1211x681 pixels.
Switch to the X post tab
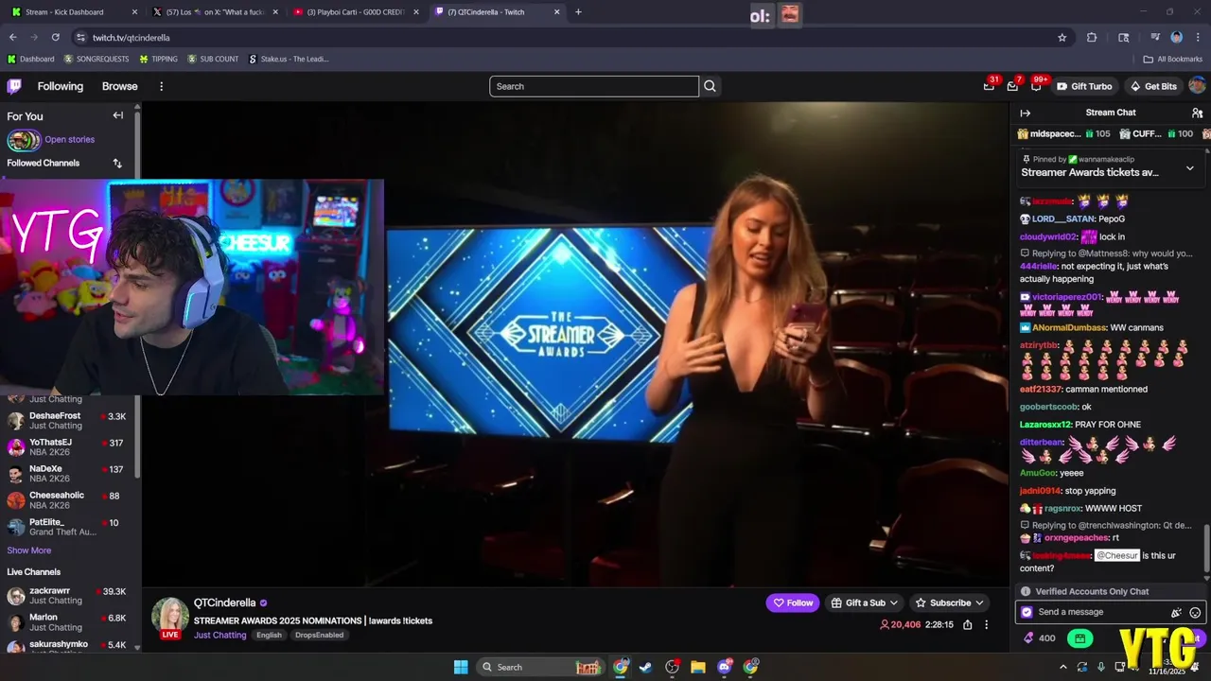[x=214, y=12]
